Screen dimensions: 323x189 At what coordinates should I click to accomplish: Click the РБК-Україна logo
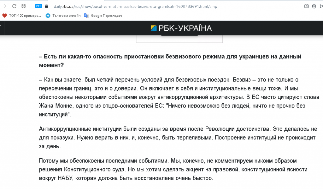[181, 28]
